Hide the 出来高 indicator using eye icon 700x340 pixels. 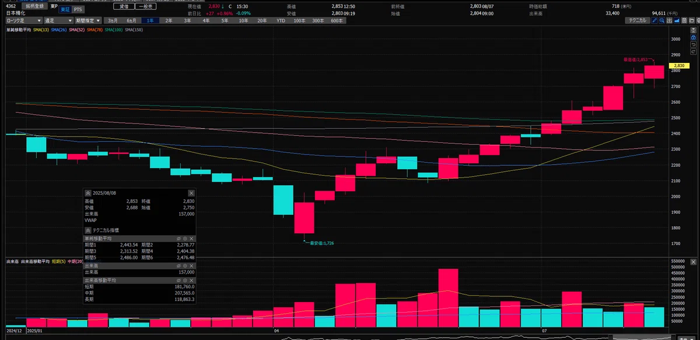pyautogui.click(x=178, y=266)
